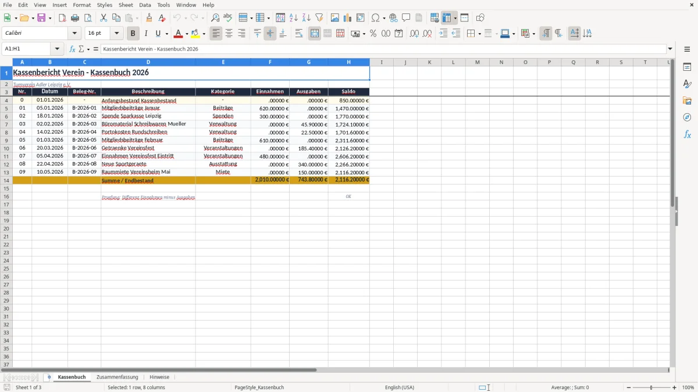The width and height of the screenshot is (698, 392).
Task: Insert a pivot table
Action: [361, 18]
